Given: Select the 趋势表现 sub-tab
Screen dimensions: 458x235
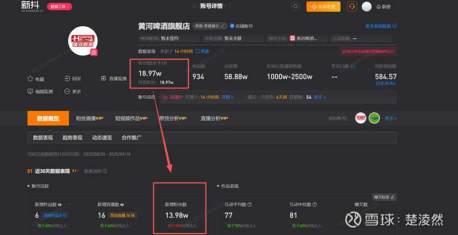Looking at the screenshot, I should [73, 137].
